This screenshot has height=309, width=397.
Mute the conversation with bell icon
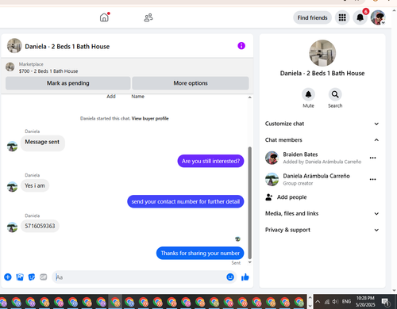[308, 94]
